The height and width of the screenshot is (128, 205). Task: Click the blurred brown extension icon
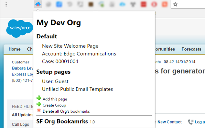91,4
